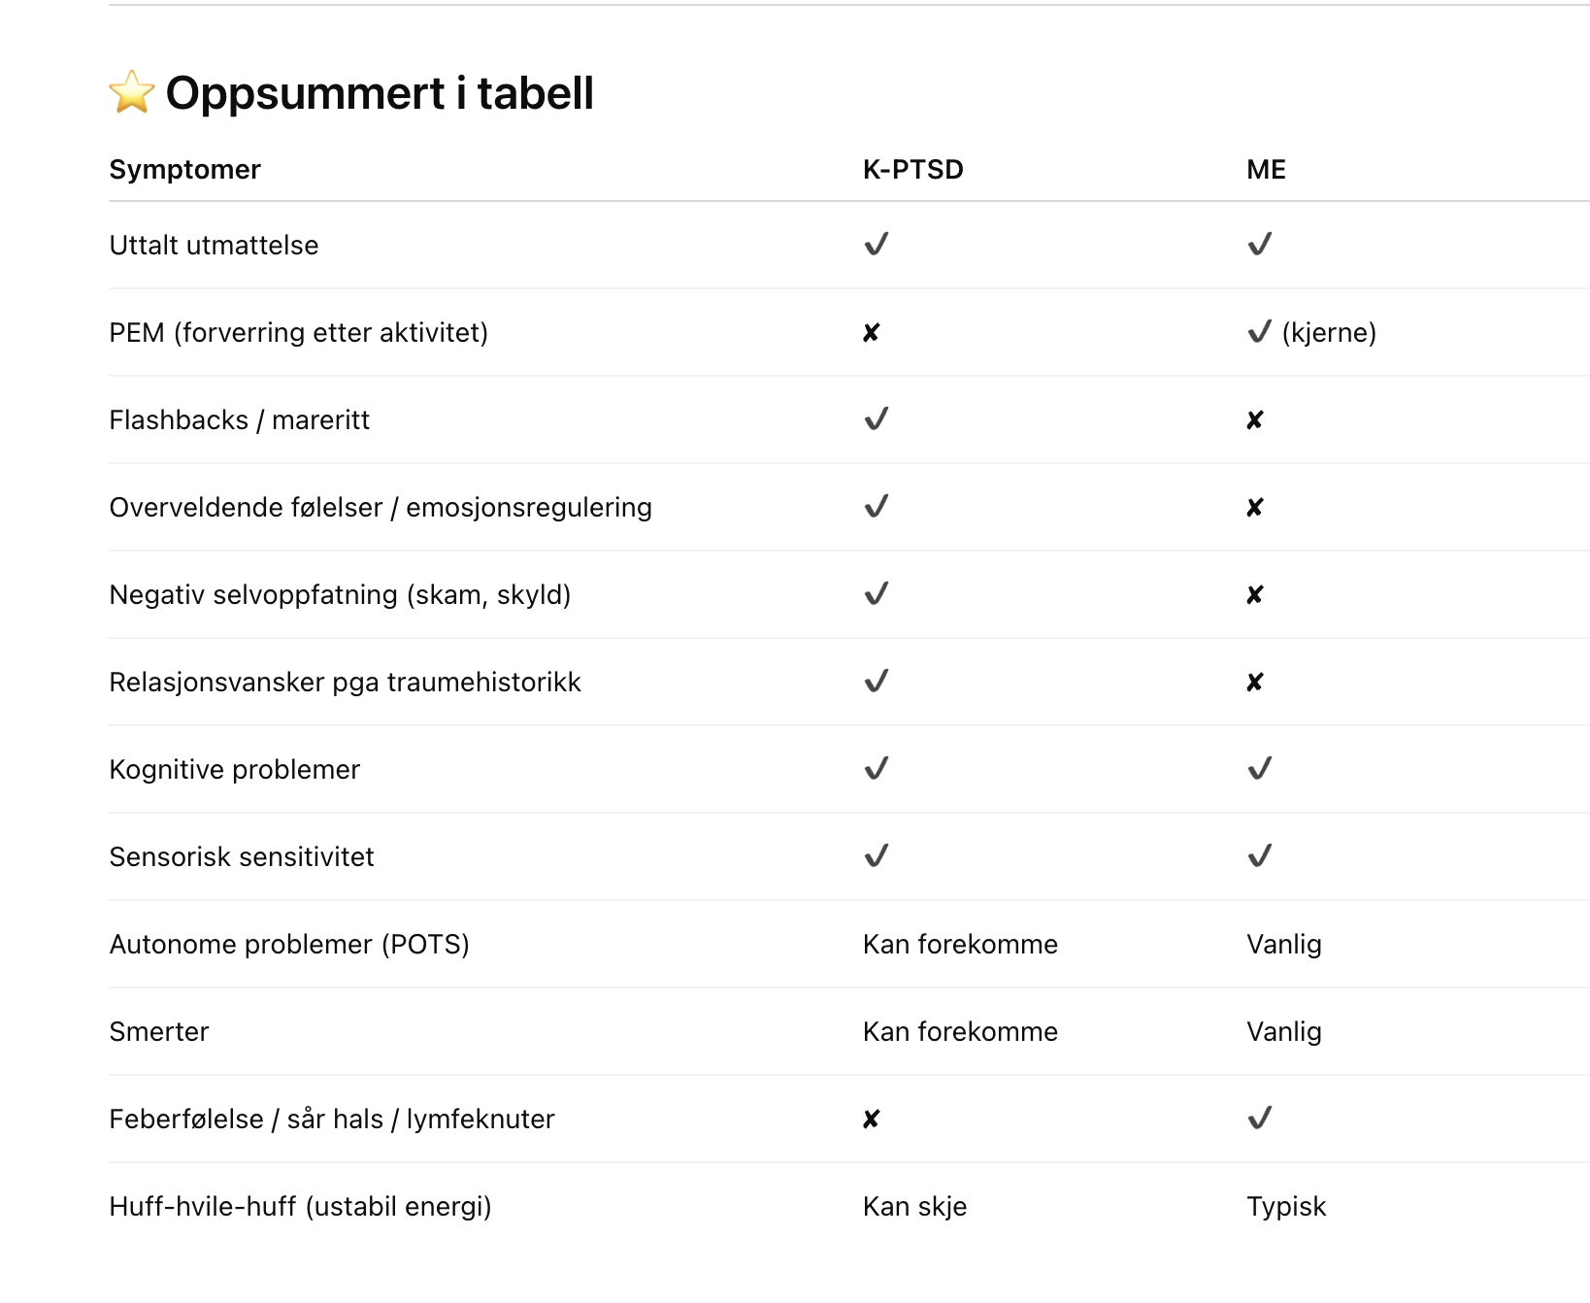Click K-PTSD cross for PEM row
This screenshot has width=1590, height=1303.
[x=871, y=333]
